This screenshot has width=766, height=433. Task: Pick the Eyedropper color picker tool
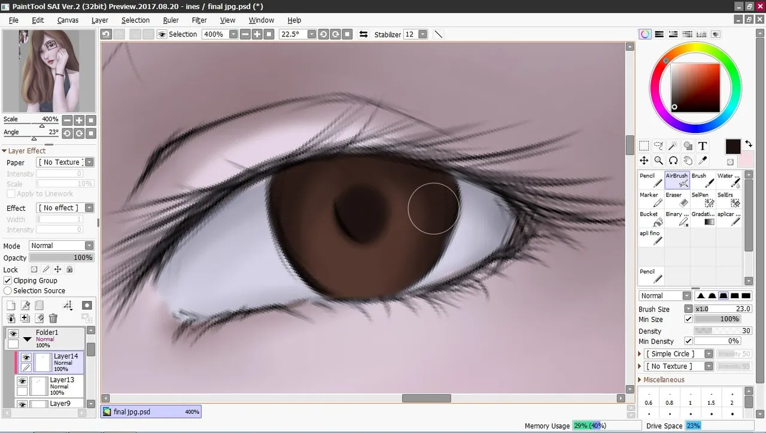703,161
